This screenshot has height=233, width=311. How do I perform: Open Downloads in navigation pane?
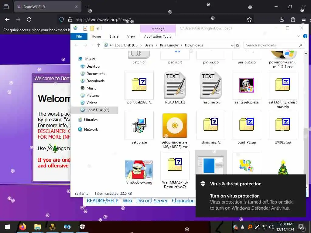click(x=95, y=81)
